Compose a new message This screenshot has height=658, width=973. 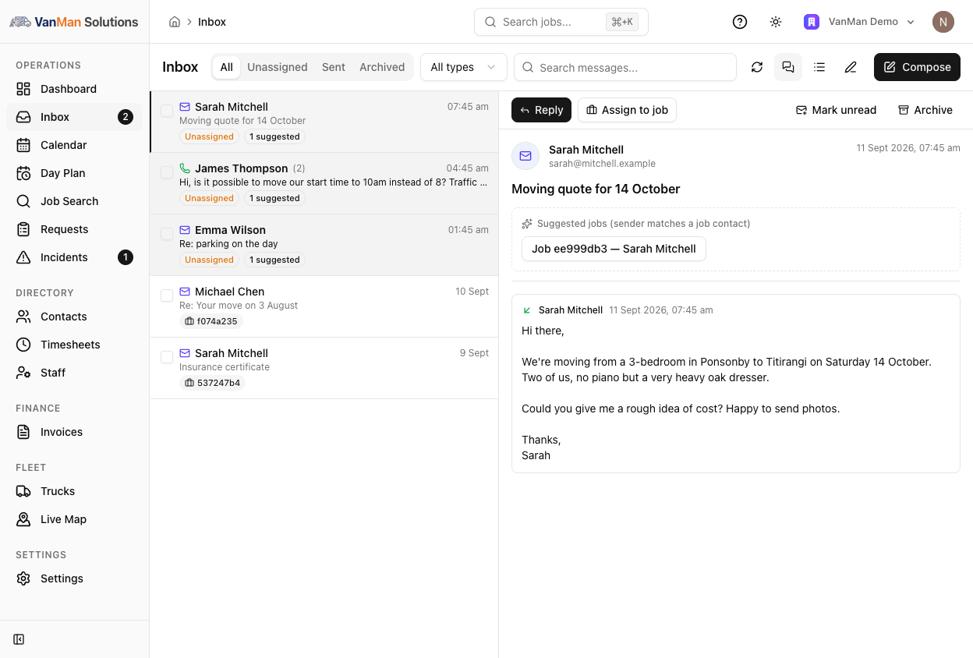[917, 67]
